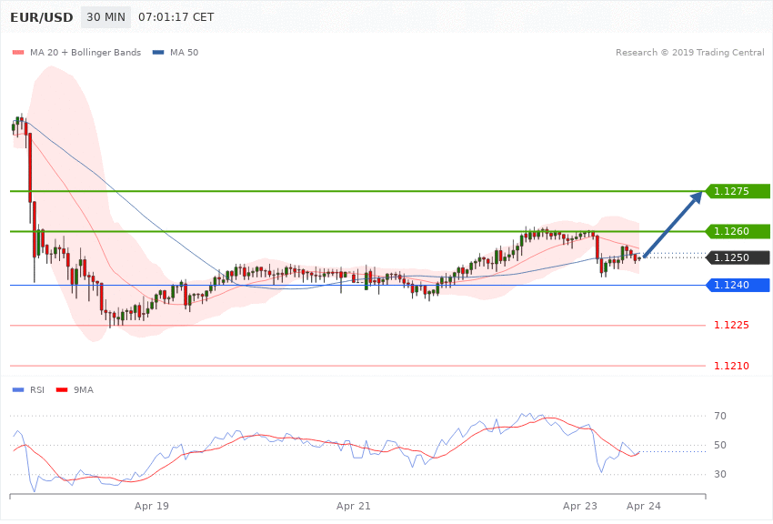Click the 1.1240 blue pivot price tag

(x=738, y=285)
